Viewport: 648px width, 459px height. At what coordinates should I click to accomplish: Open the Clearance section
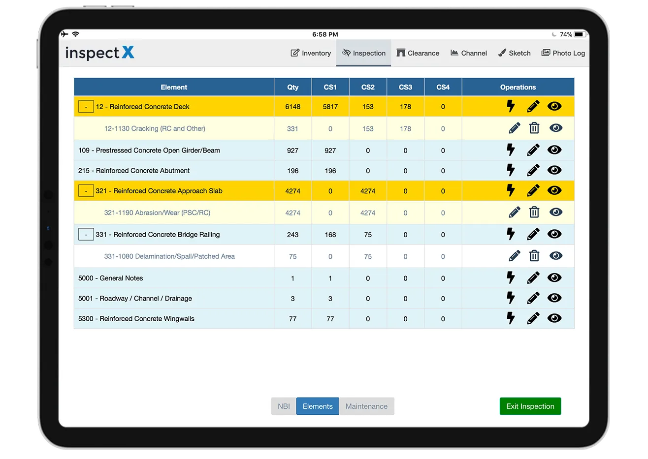pos(418,53)
